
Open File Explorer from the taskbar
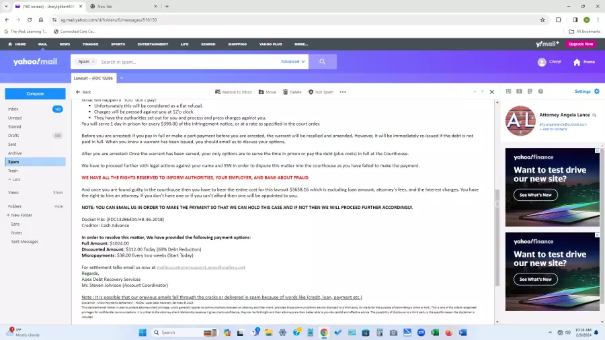(268, 333)
